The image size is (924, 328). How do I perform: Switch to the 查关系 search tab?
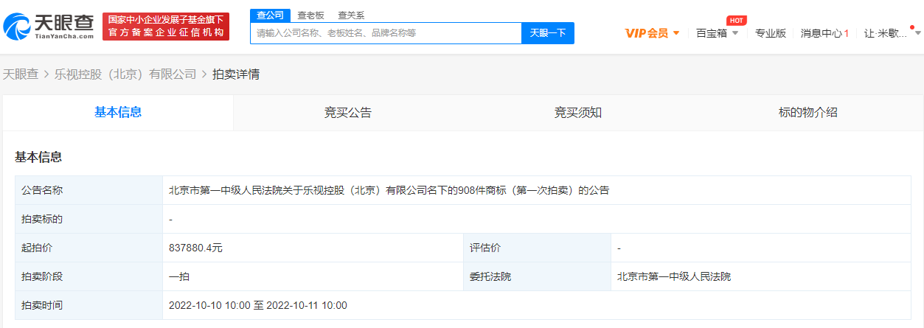[x=351, y=15]
